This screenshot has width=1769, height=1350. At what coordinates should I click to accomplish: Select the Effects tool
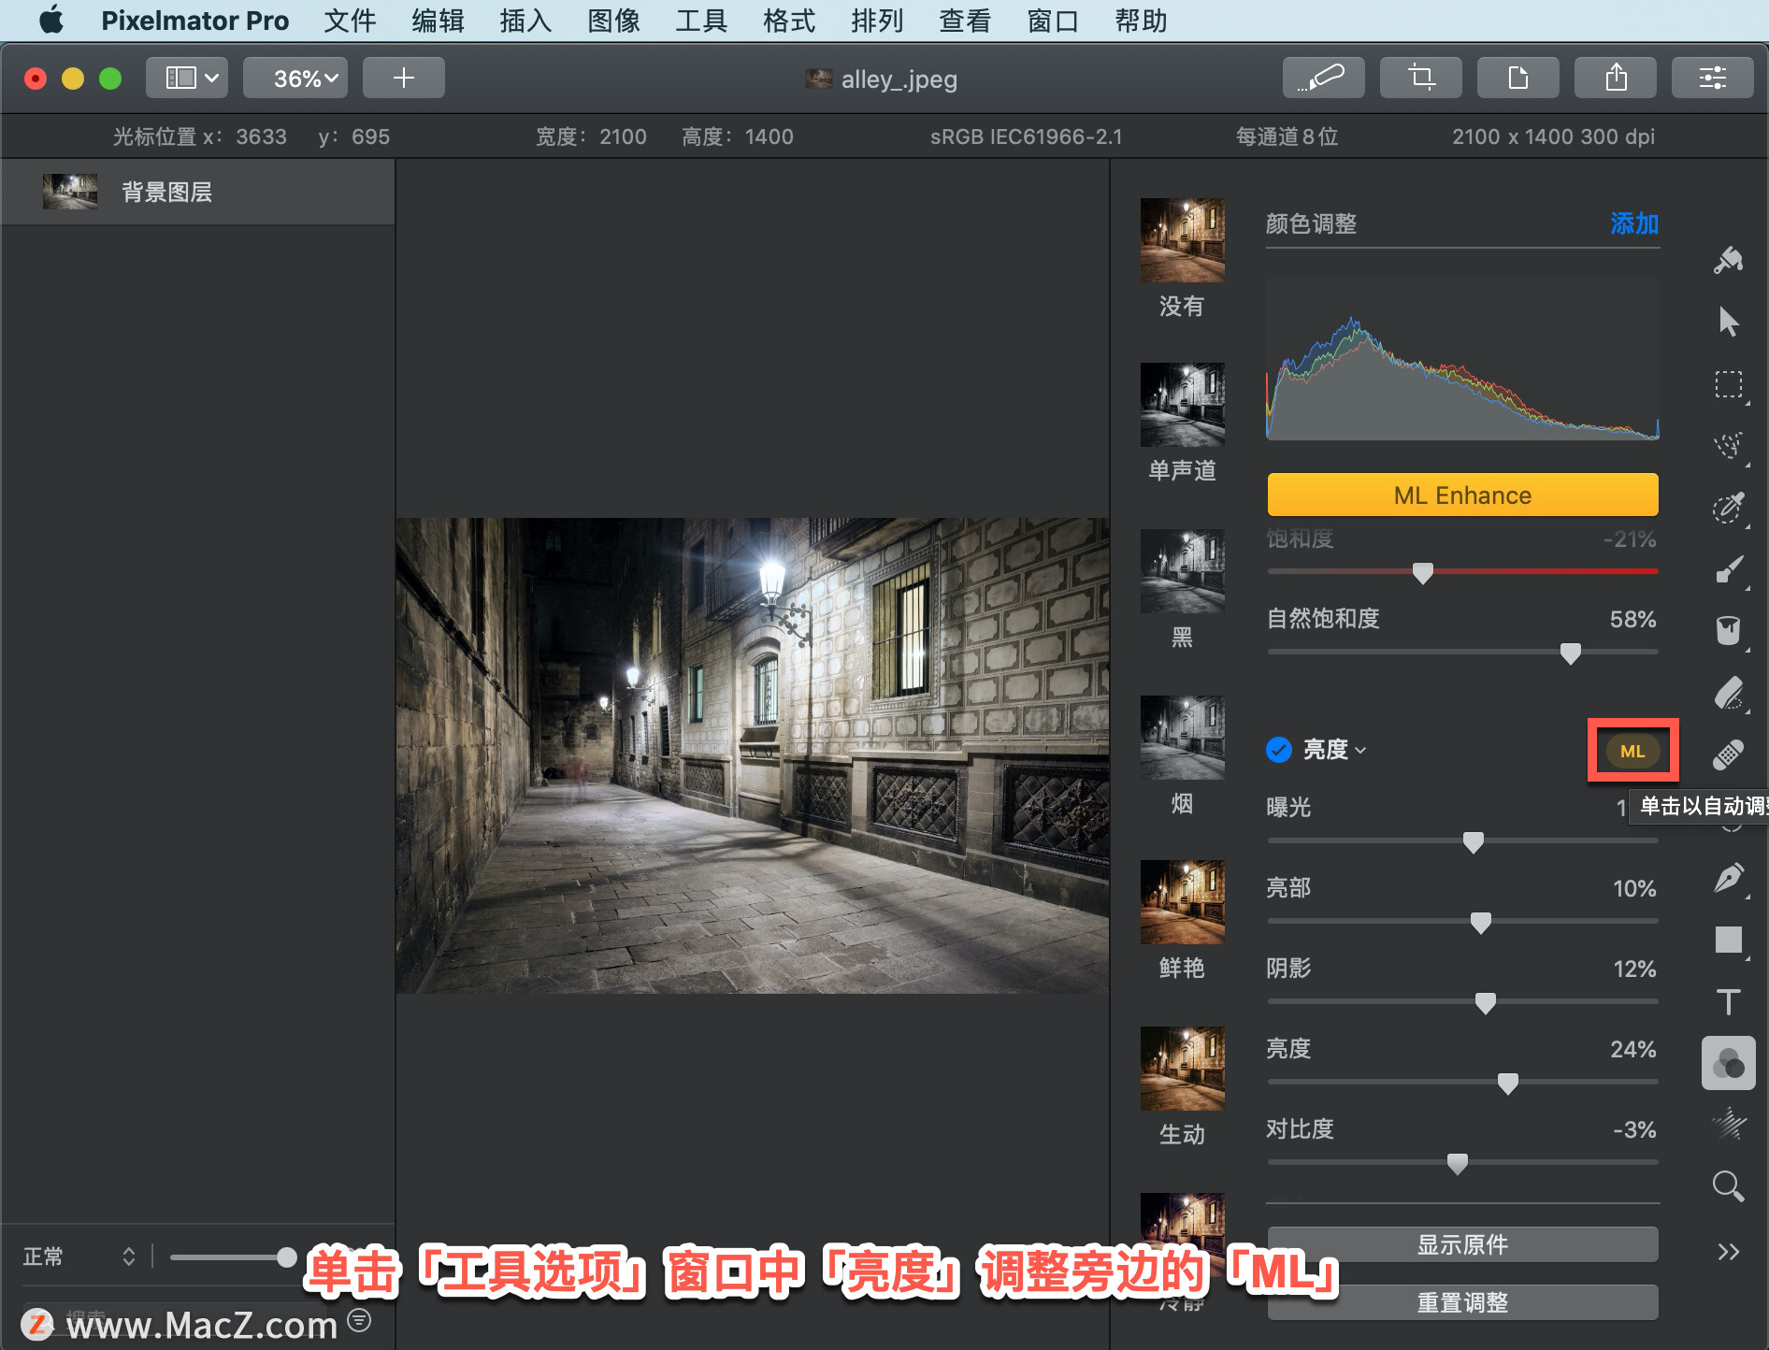pyautogui.click(x=1728, y=1125)
